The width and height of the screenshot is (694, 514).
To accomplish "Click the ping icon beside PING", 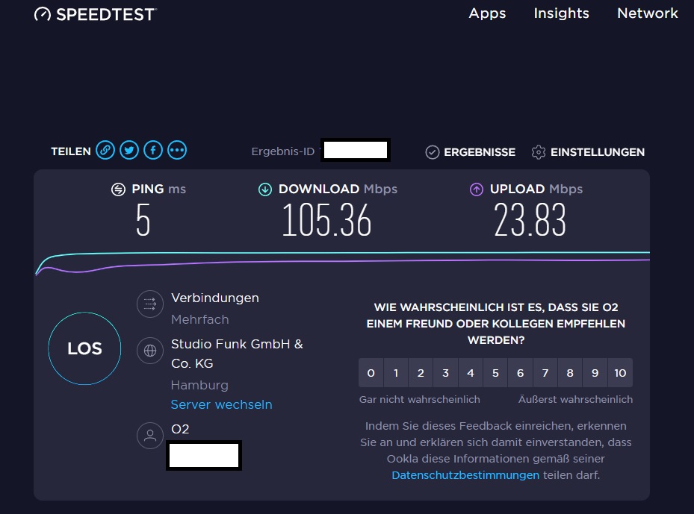I will click(118, 189).
